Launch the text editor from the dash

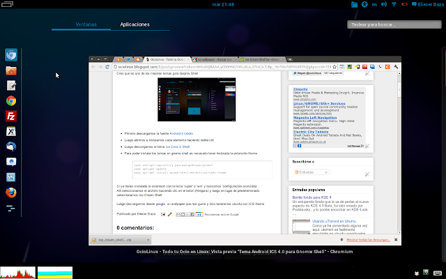pyautogui.click(x=11, y=86)
